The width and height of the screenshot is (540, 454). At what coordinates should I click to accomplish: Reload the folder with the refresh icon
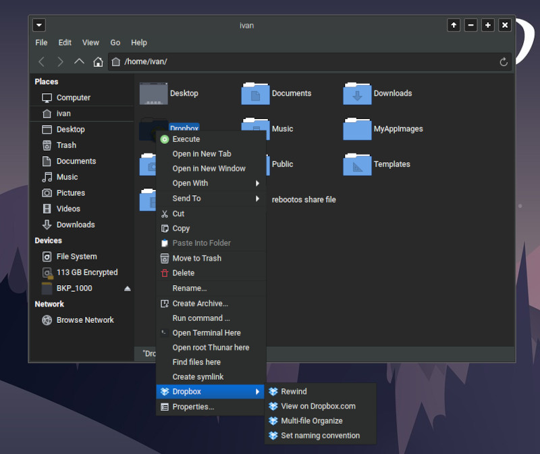[x=504, y=62]
